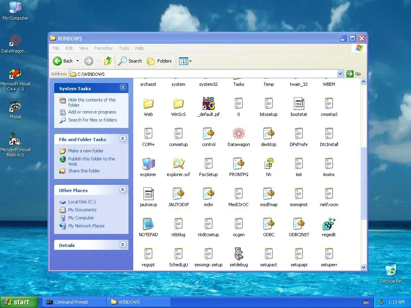Open the Datawagon file icon
Viewport: 411px width, 308px height.
[x=238, y=134]
